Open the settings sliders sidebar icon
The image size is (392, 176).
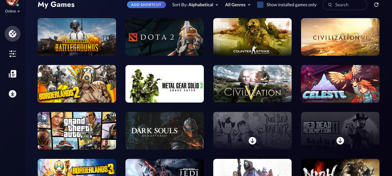12,54
